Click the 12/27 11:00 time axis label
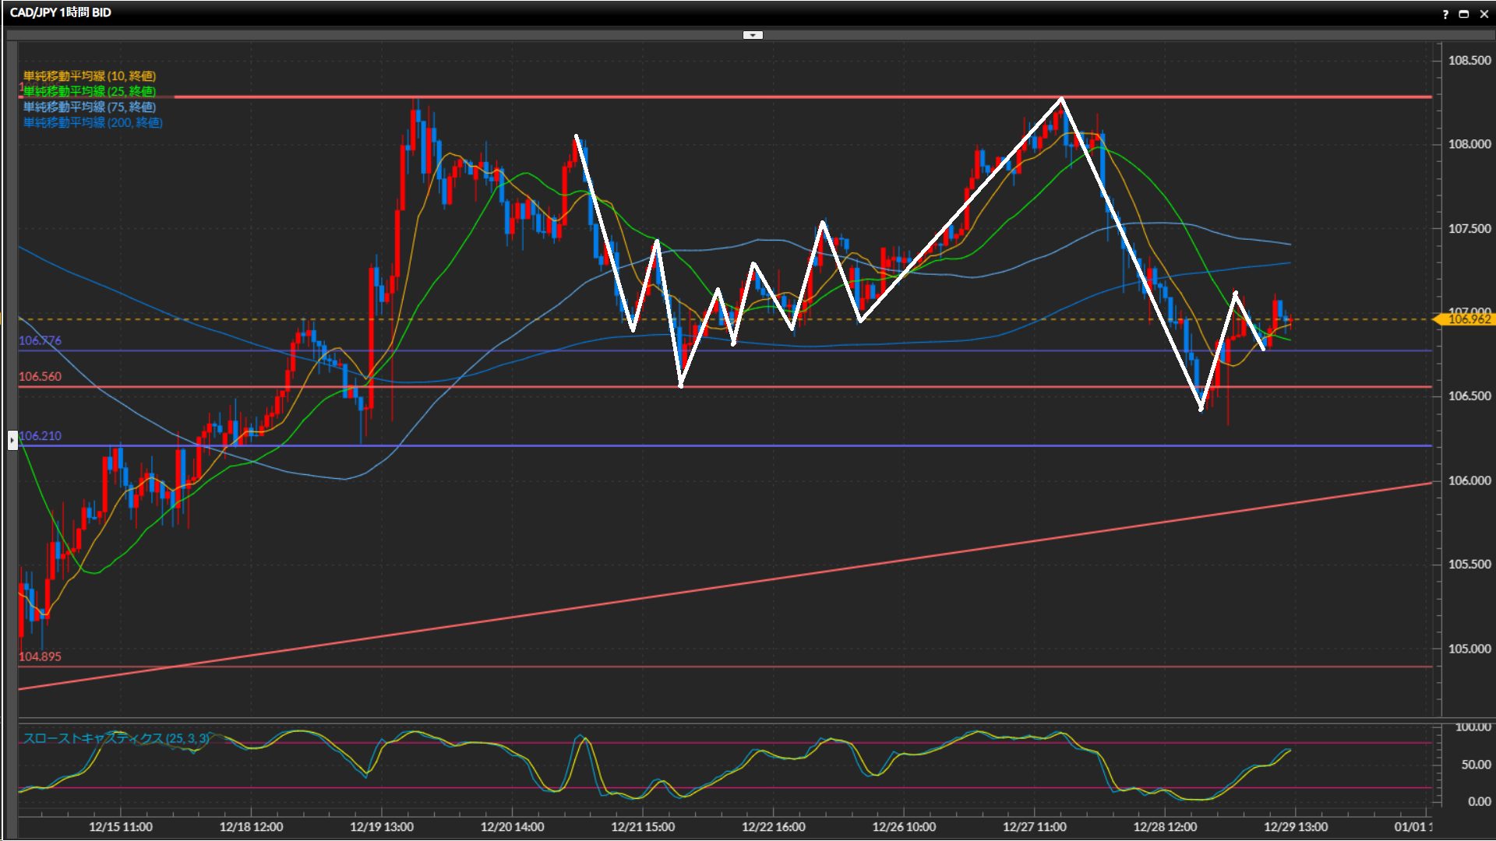 pyautogui.click(x=1034, y=827)
